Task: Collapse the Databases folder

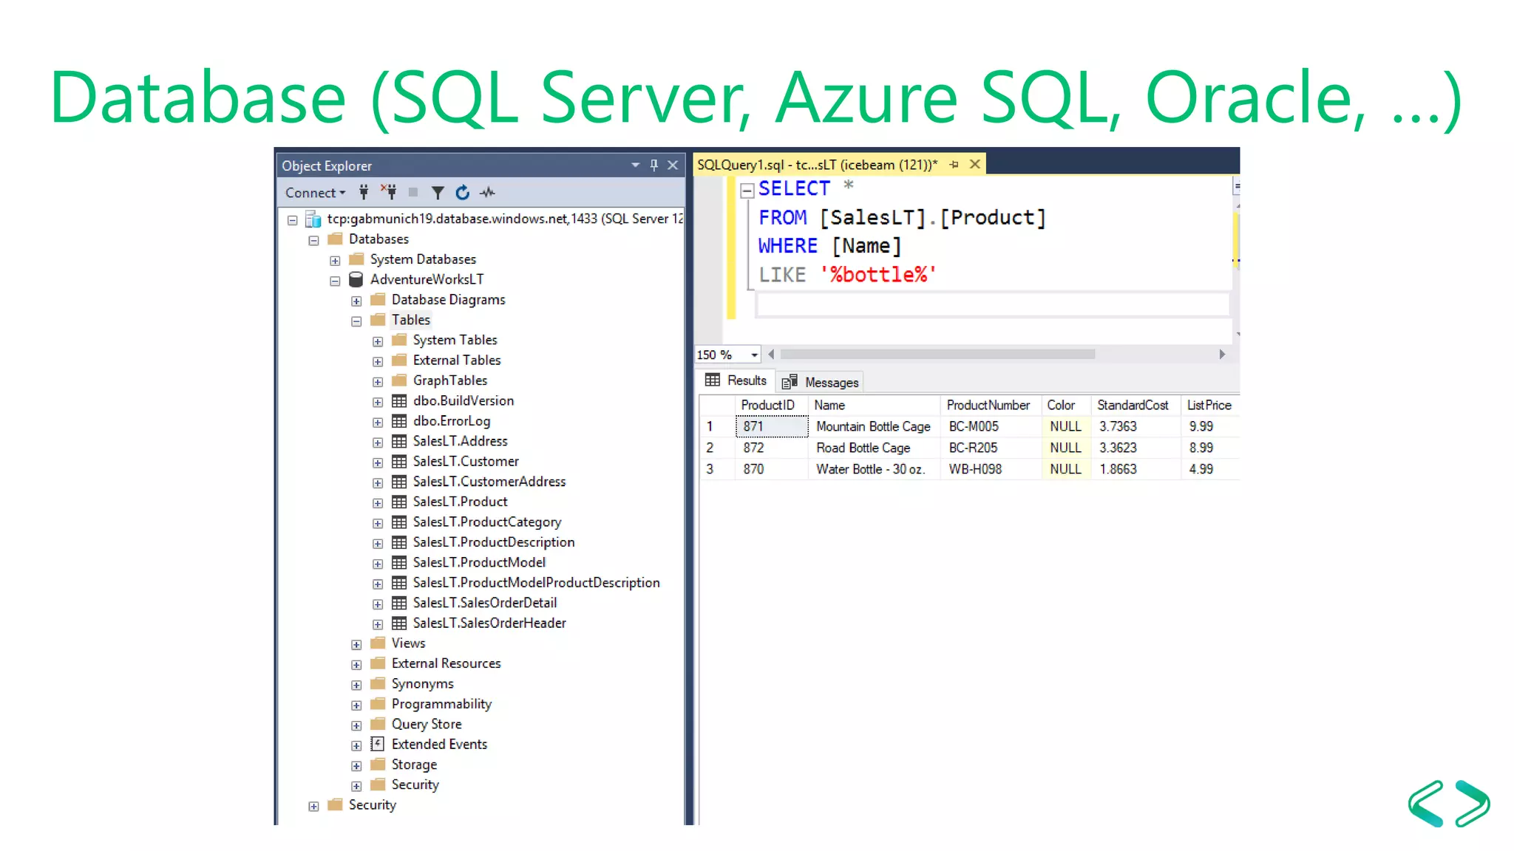Action: click(313, 240)
